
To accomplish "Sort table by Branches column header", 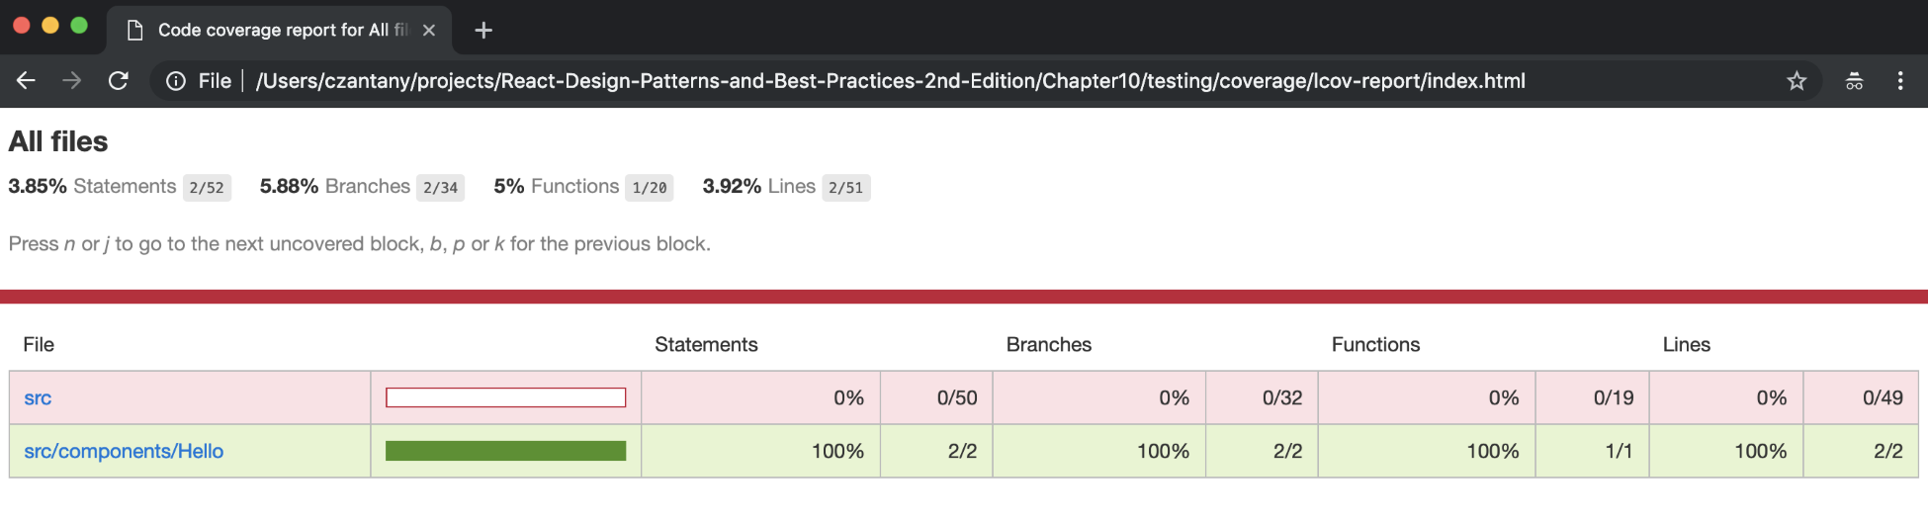I will tap(1048, 345).
